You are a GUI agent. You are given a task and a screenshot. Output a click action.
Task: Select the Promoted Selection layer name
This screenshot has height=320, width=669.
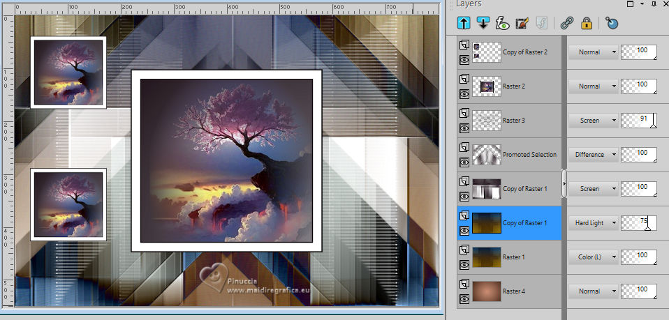529,154
